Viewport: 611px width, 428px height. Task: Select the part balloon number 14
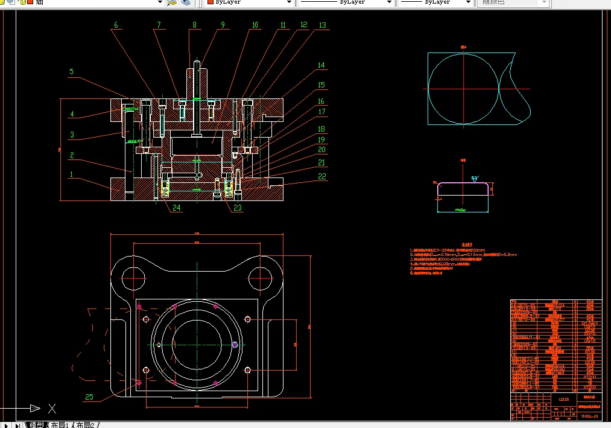321,65
